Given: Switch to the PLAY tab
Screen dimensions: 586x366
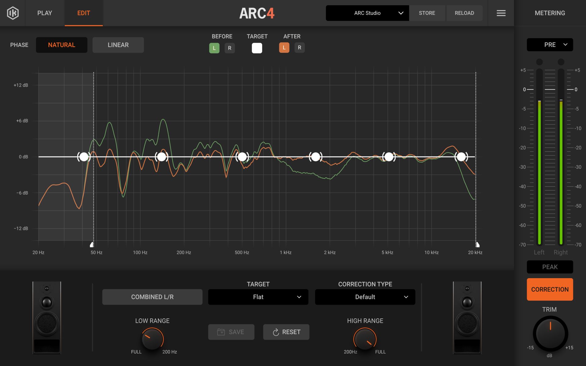Looking at the screenshot, I should tap(45, 13).
